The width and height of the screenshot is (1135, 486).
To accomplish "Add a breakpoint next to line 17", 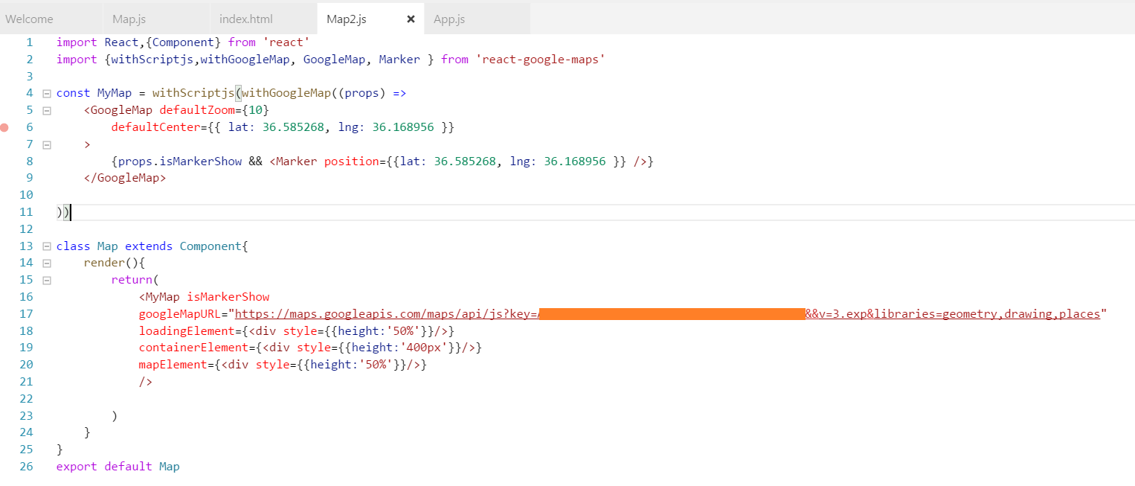I will [5, 313].
